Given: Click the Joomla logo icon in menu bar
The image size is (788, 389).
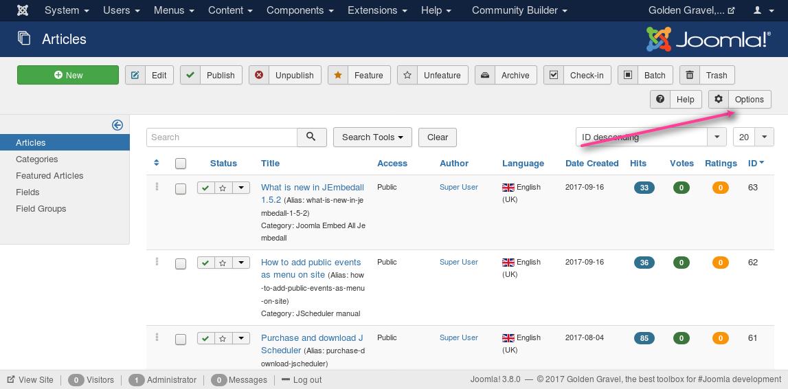Looking at the screenshot, I should [x=22, y=10].
